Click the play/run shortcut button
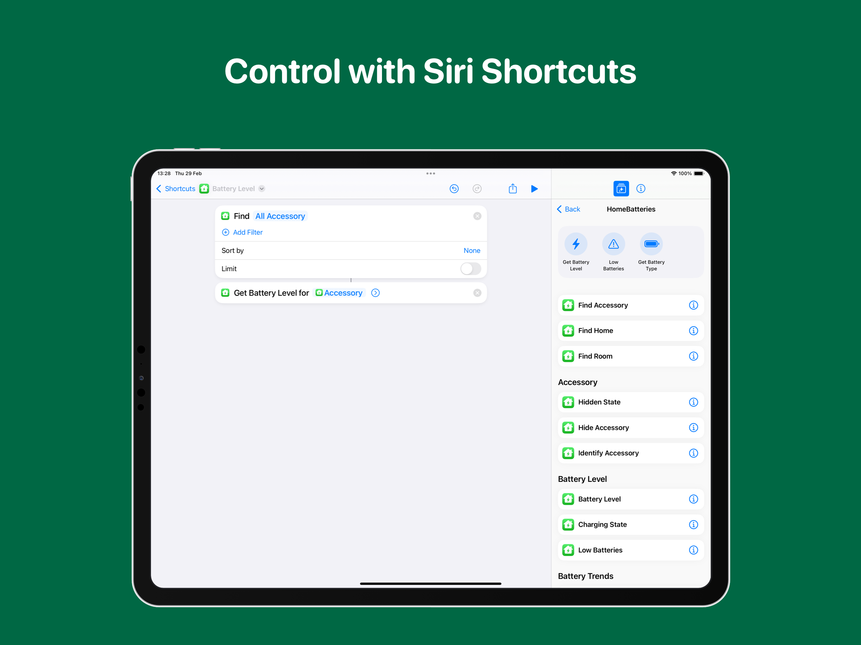The width and height of the screenshot is (861, 645). [x=535, y=188]
